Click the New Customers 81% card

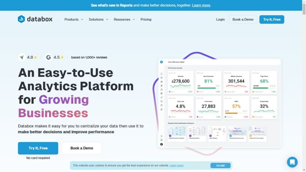(x=208, y=82)
